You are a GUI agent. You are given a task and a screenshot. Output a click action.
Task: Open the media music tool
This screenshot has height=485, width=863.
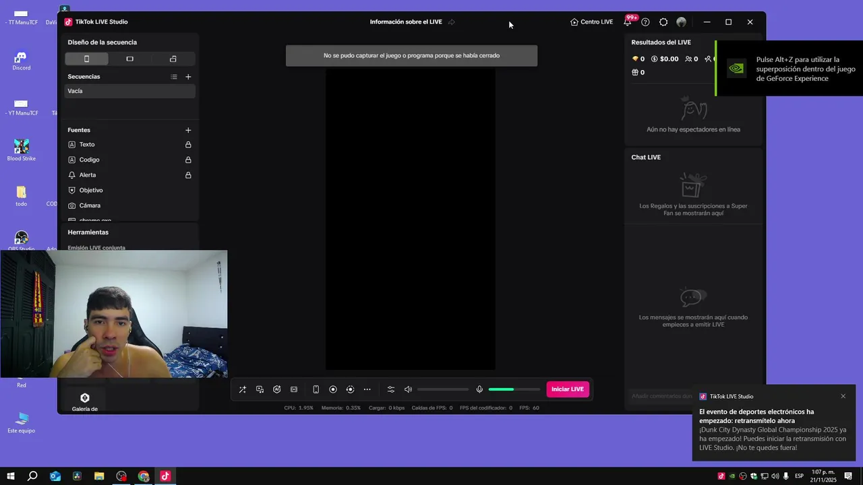260,389
